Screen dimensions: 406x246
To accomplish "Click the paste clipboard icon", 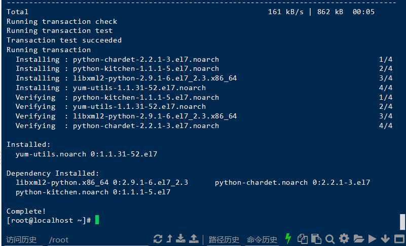I will [x=316, y=239].
